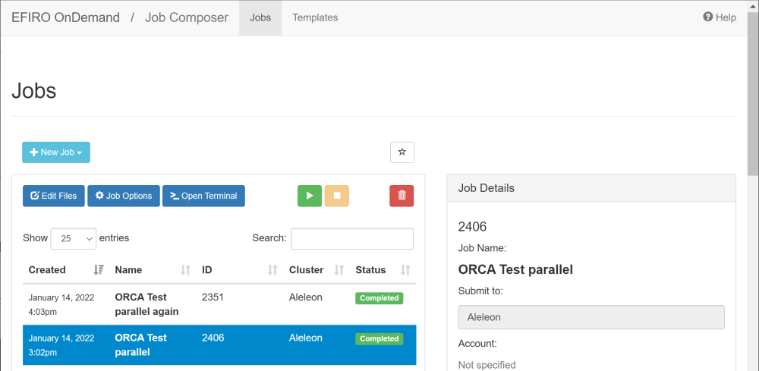The width and height of the screenshot is (759, 371).
Task: Sort jobs by Created column arrow
Action: point(98,270)
